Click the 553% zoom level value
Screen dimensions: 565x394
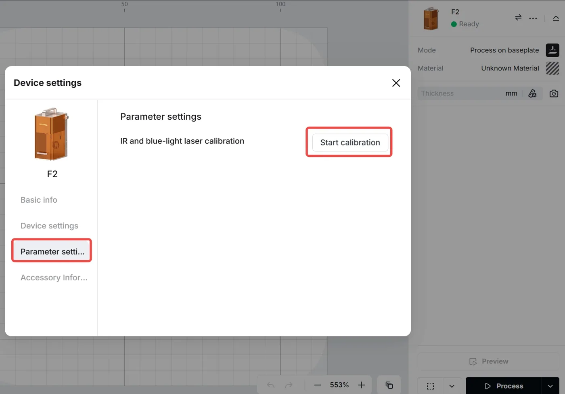click(x=339, y=385)
